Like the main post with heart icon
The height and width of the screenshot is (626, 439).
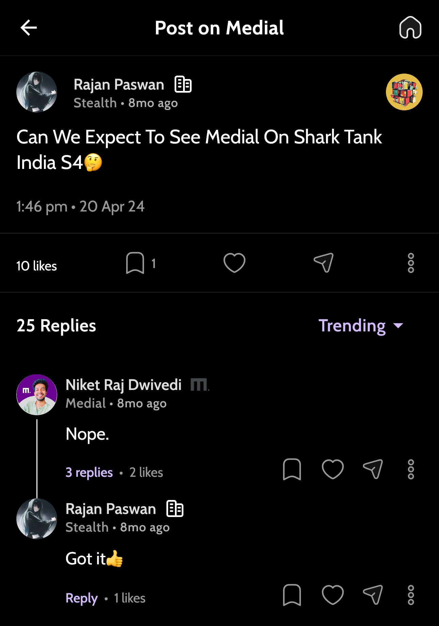tap(234, 263)
